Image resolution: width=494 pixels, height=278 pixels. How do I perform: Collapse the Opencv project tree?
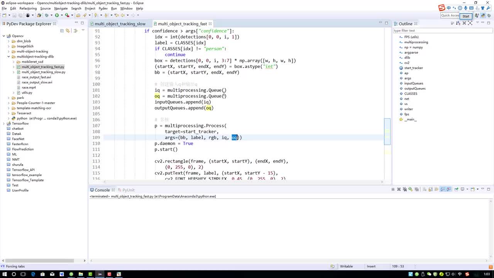[x=4, y=36]
